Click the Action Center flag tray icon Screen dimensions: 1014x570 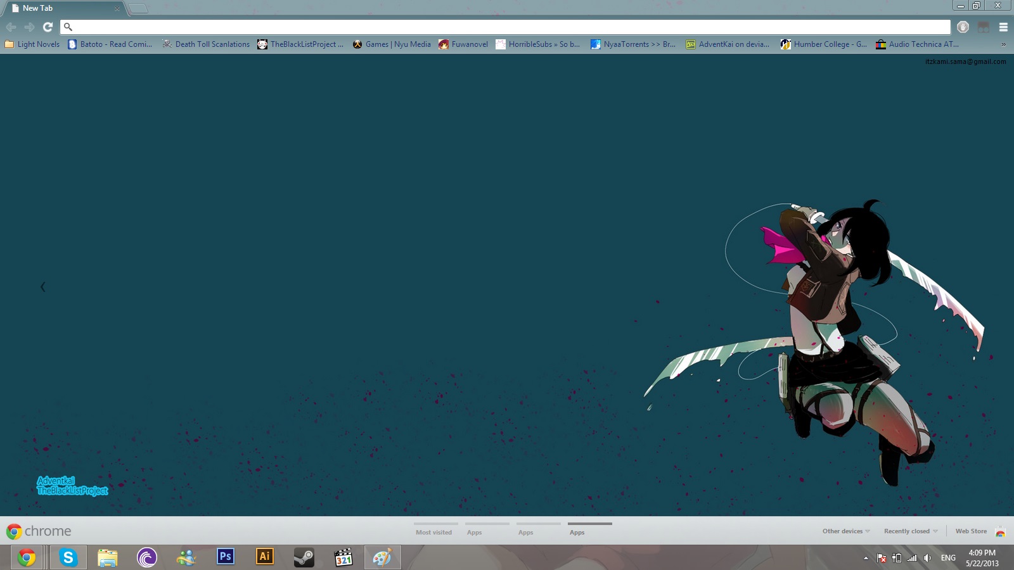(x=881, y=558)
